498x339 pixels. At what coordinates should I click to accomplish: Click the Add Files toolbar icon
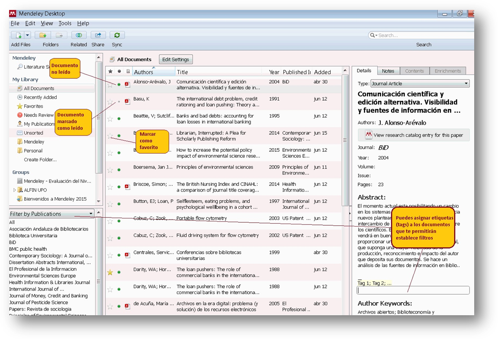[x=19, y=35]
